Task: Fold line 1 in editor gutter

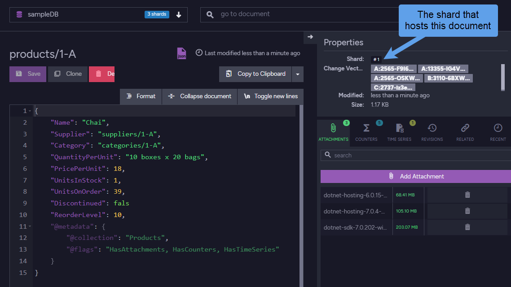Action: tap(30, 111)
